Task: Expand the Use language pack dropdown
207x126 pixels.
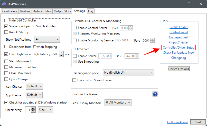Action: [x=128, y=73]
